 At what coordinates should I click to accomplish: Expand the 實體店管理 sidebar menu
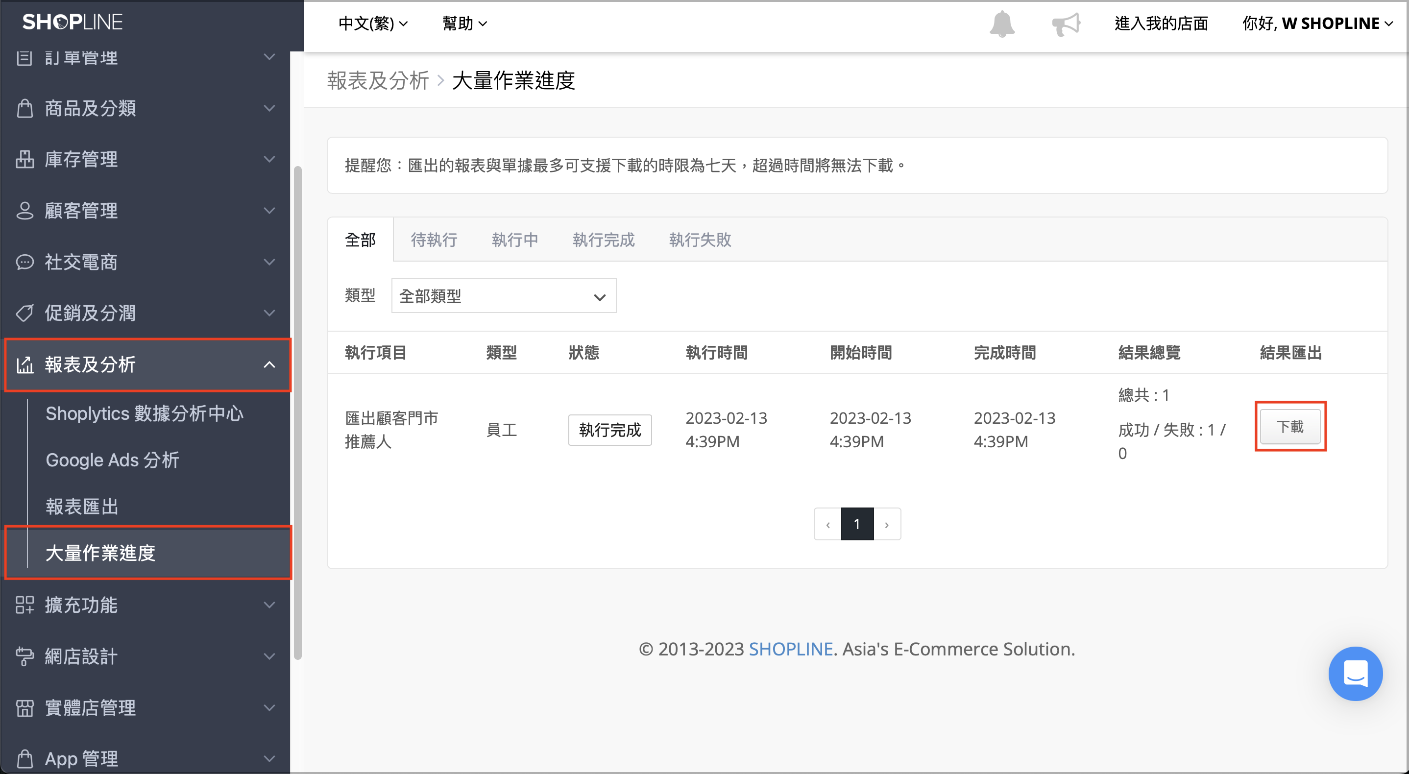pos(269,708)
